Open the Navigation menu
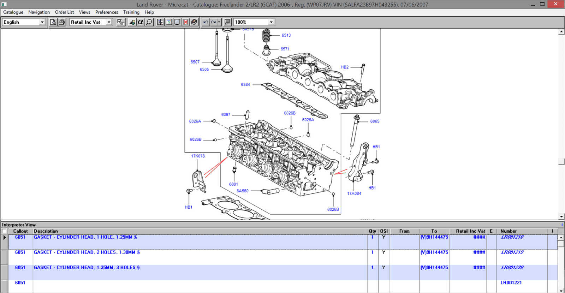The image size is (565, 293). pyautogui.click(x=39, y=12)
